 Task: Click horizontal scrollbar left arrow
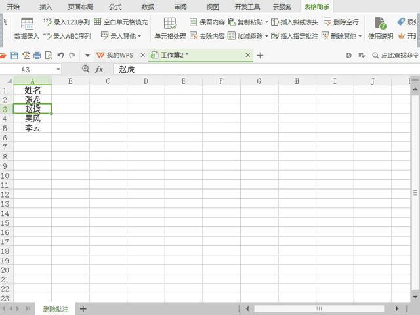[x=247, y=309]
